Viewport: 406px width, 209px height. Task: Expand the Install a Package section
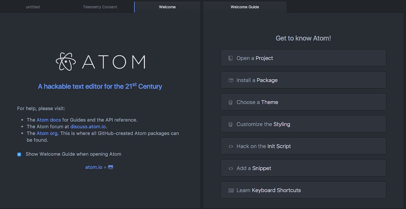(303, 80)
